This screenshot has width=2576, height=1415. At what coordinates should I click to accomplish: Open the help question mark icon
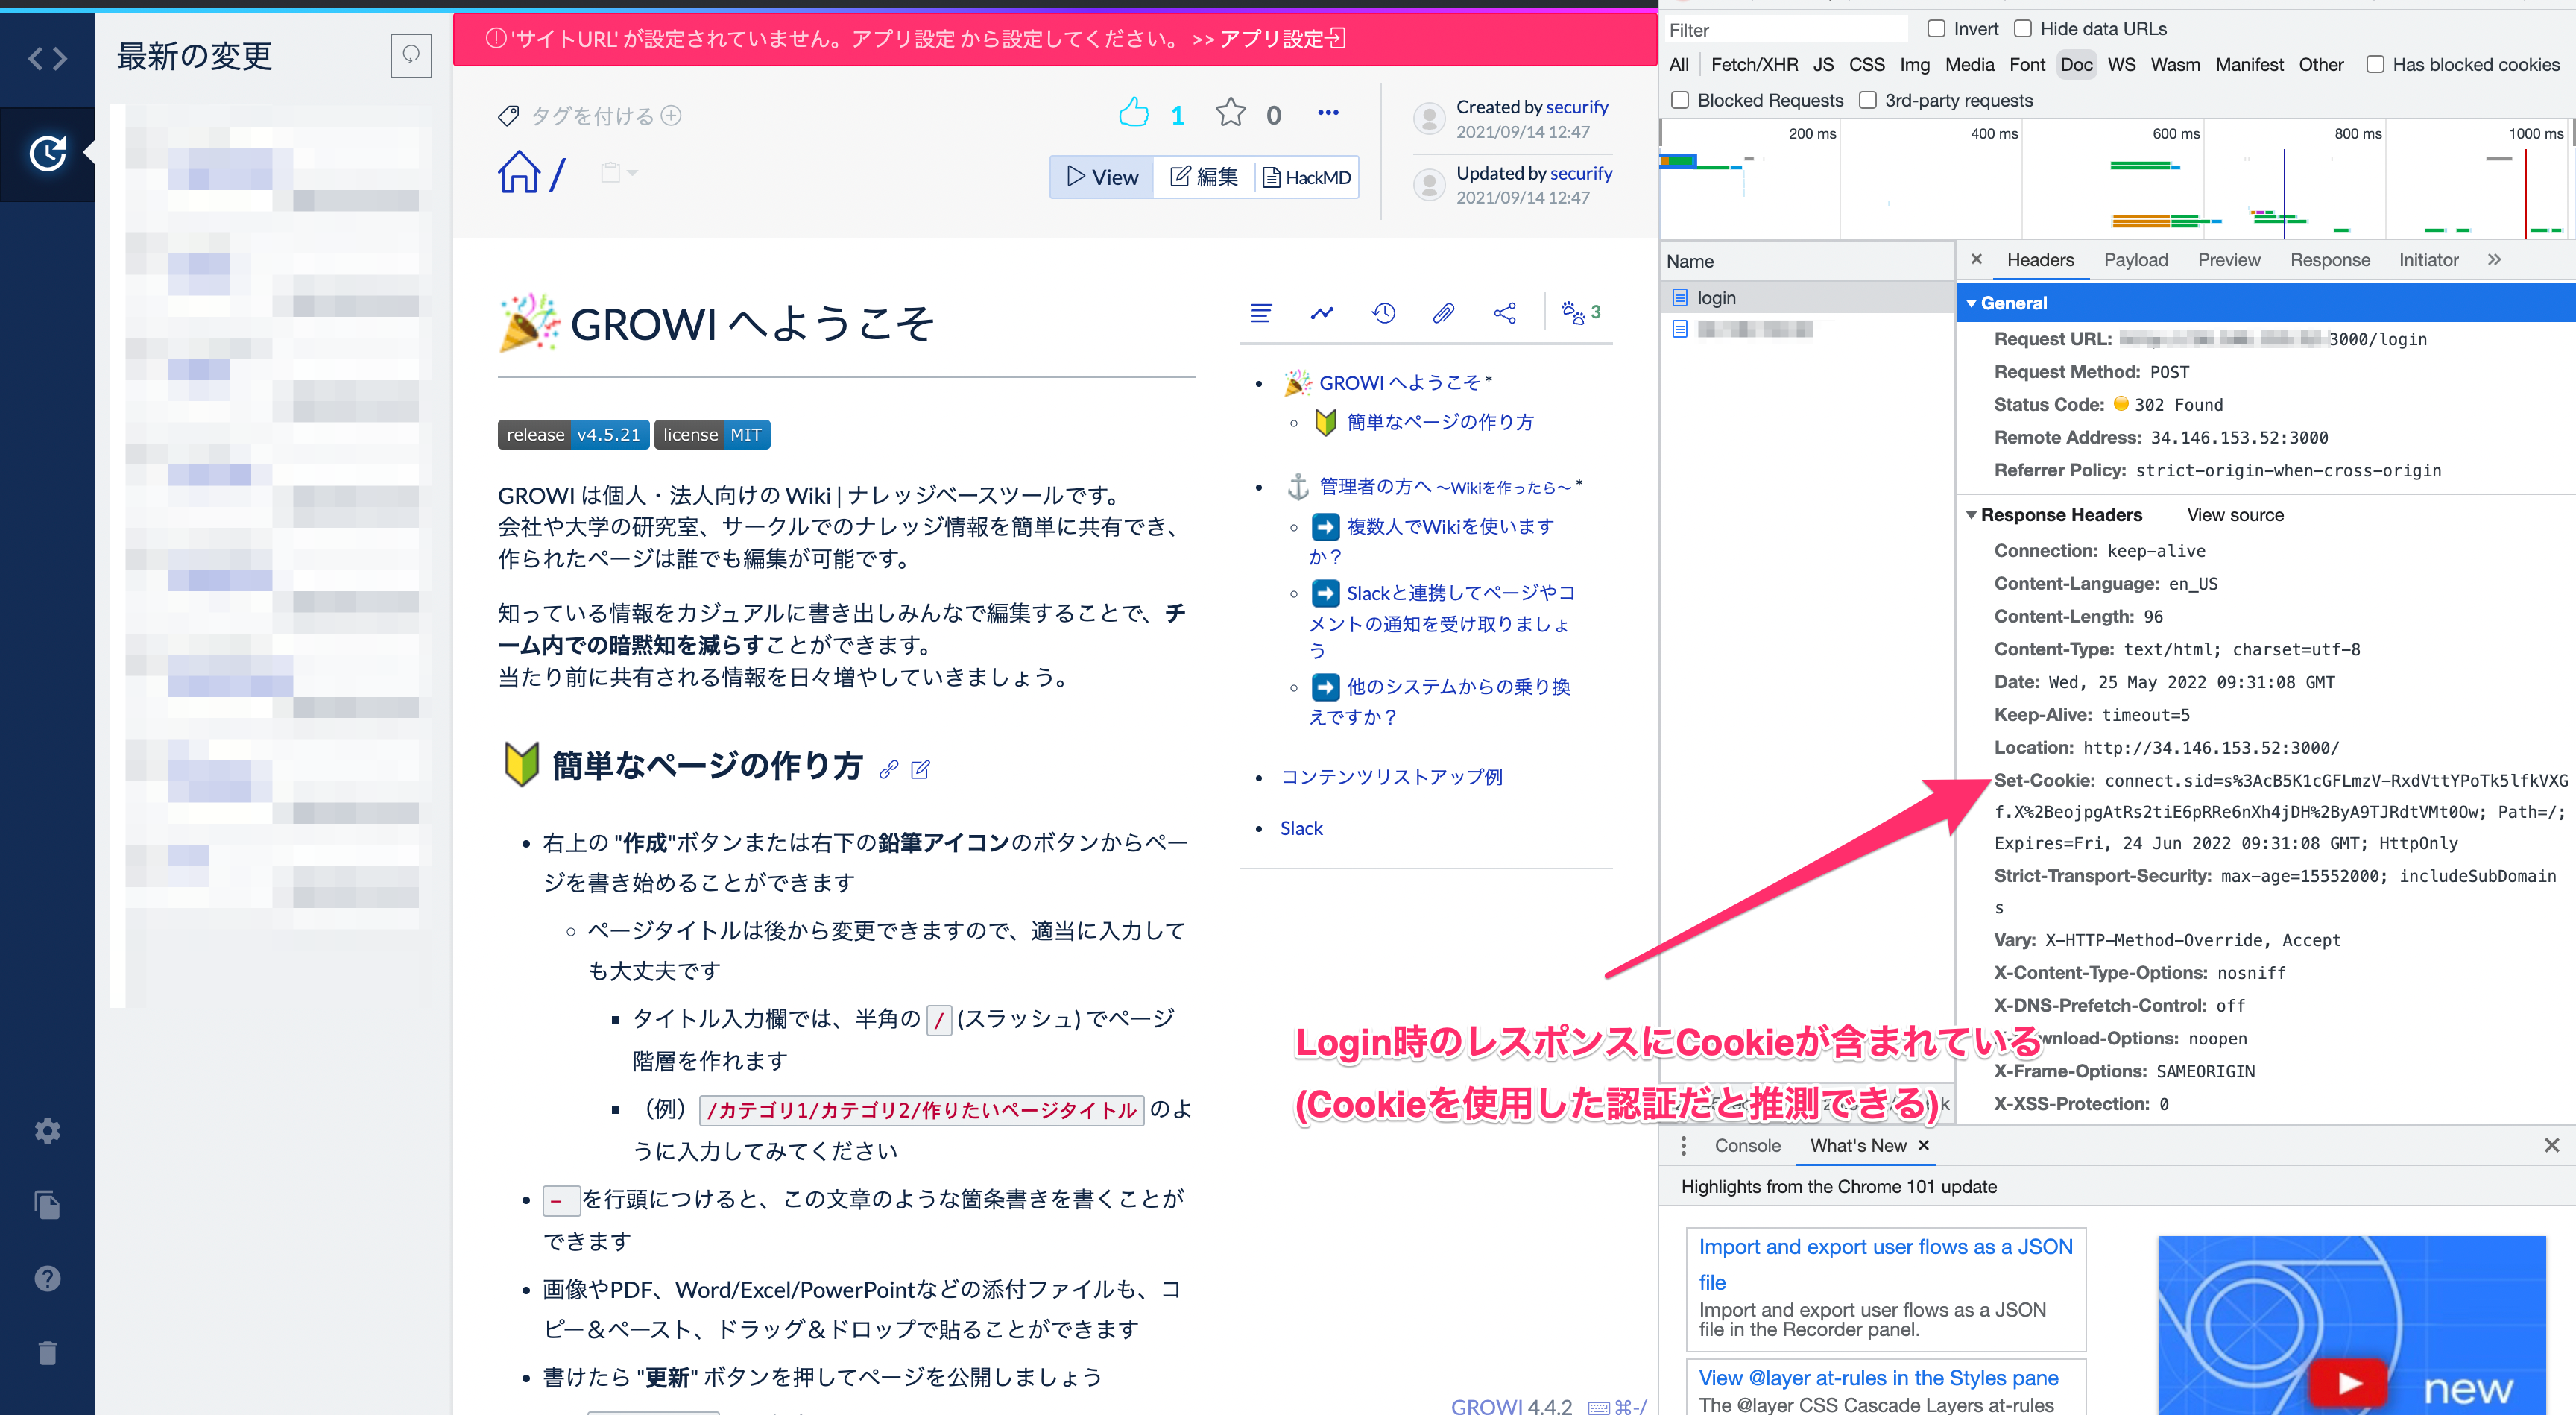click(x=47, y=1278)
